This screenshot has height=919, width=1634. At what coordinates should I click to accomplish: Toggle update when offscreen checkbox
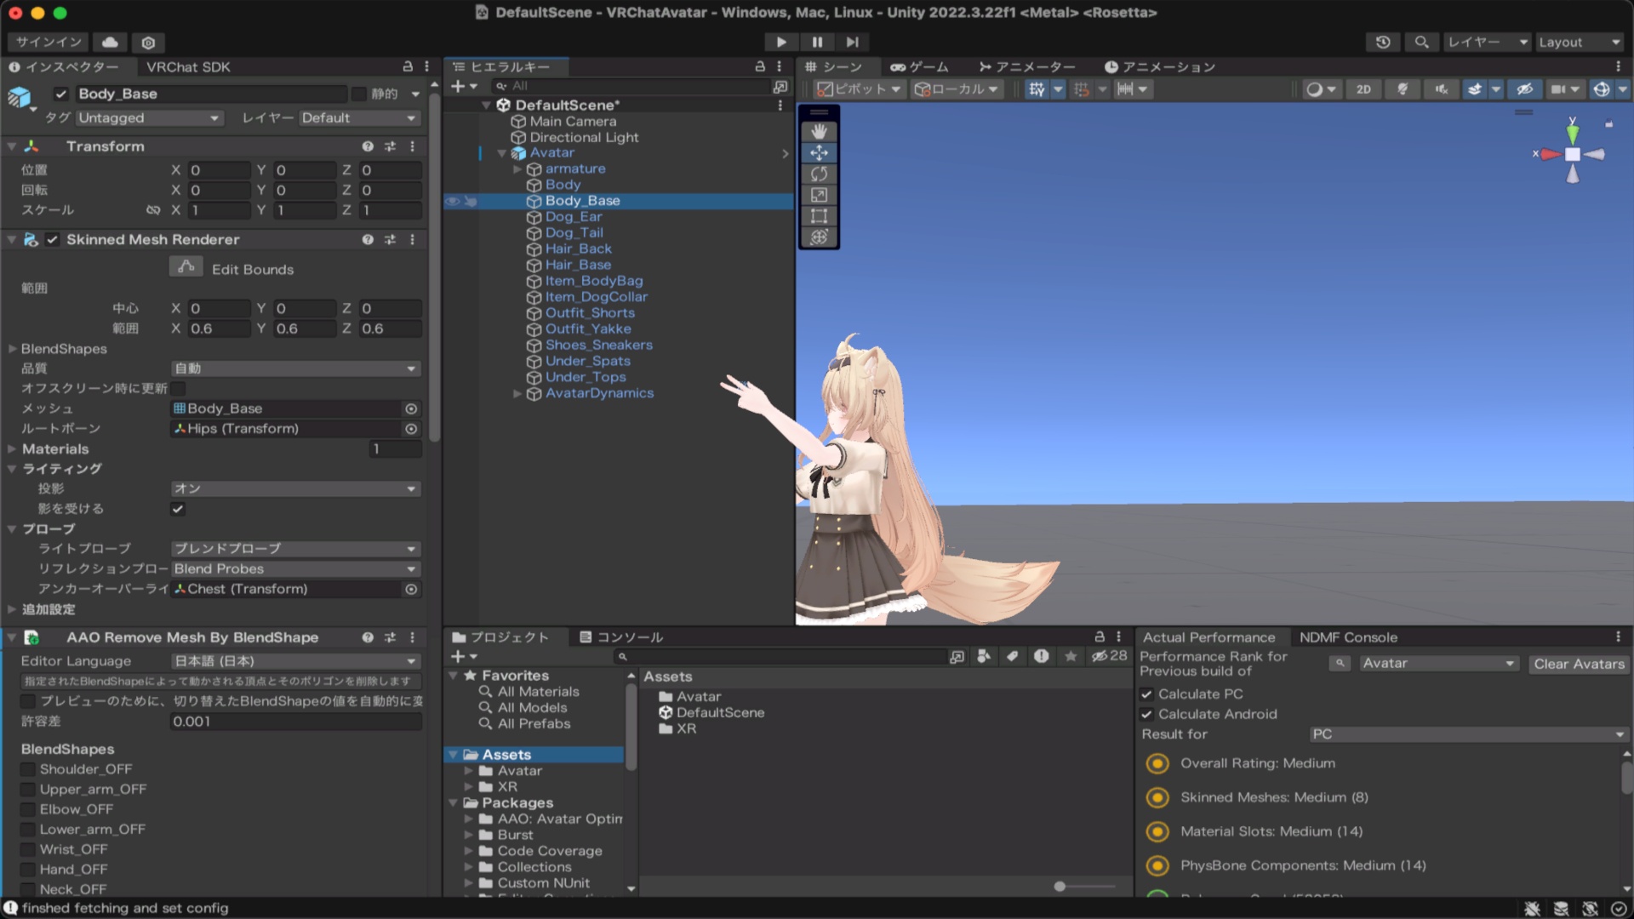178,388
